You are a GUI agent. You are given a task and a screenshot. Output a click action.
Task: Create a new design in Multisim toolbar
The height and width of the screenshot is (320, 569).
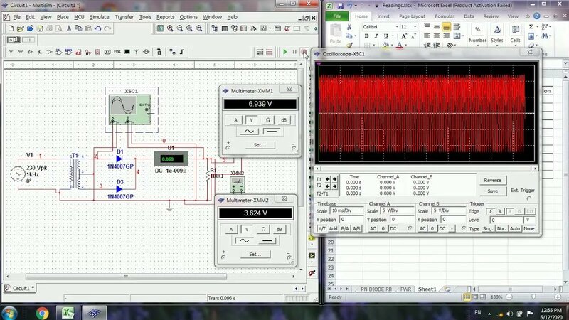point(11,28)
